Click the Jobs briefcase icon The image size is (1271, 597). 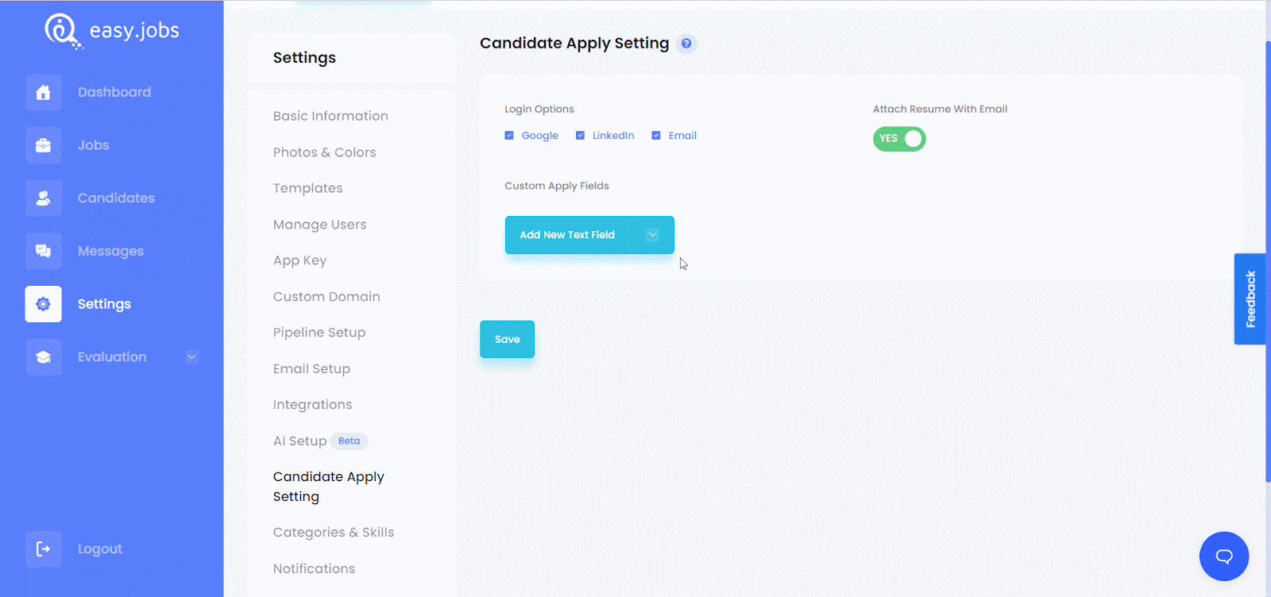click(43, 145)
